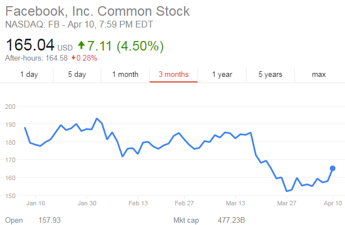Select the 5 day range tab
This screenshot has width=345, height=225.
[77, 74]
